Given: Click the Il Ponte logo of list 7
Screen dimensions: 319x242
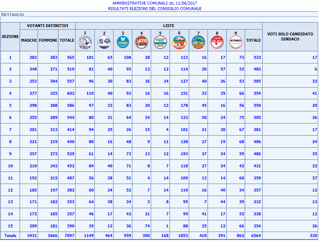Looking at the screenshot, I should click(198, 43).
